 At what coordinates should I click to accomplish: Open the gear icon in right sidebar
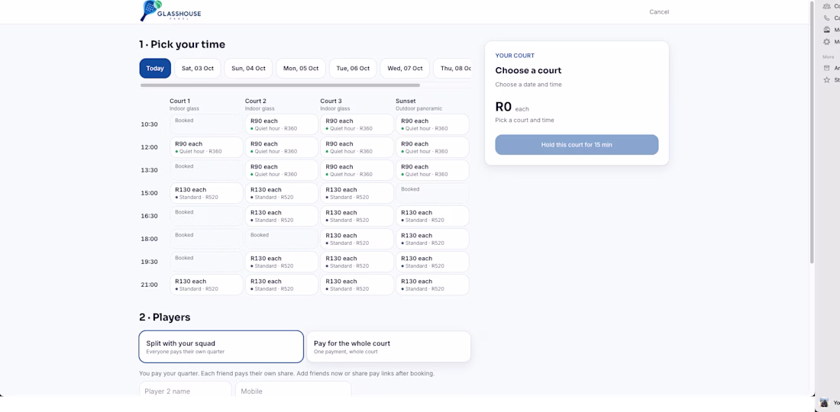tap(826, 41)
